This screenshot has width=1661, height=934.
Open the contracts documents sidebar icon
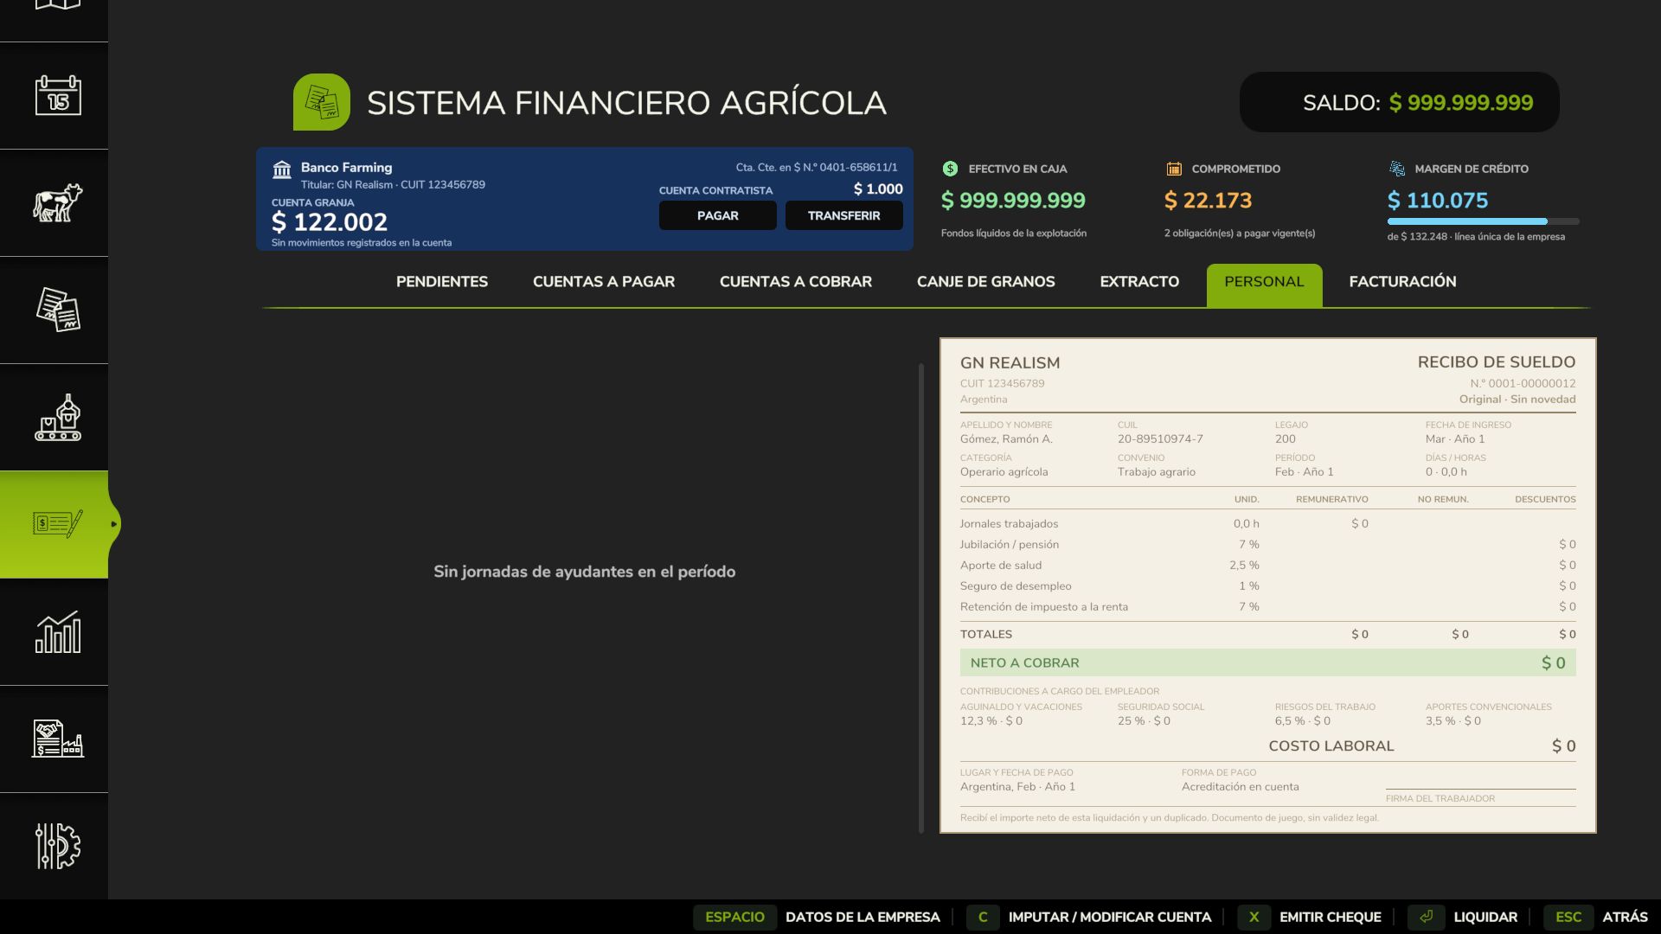58,310
